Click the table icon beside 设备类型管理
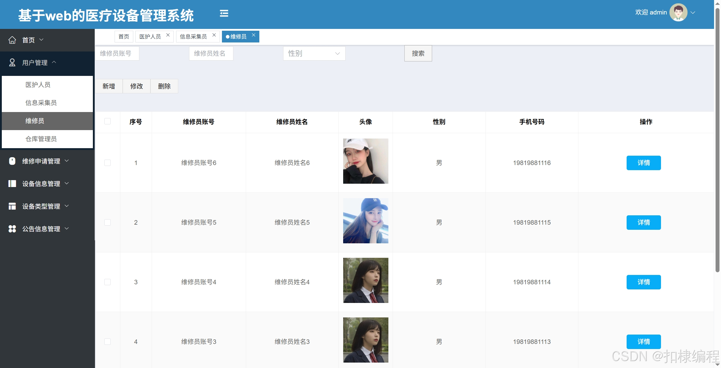The width and height of the screenshot is (721, 368). point(12,206)
